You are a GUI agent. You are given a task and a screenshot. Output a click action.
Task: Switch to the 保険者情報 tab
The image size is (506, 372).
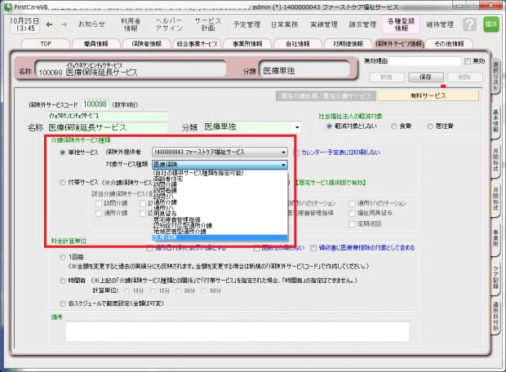153,43
